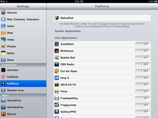The height and width of the screenshot is (118, 158).
Task: Open the Activator settings icon
Action: pyautogui.click(x=3, y=70)
